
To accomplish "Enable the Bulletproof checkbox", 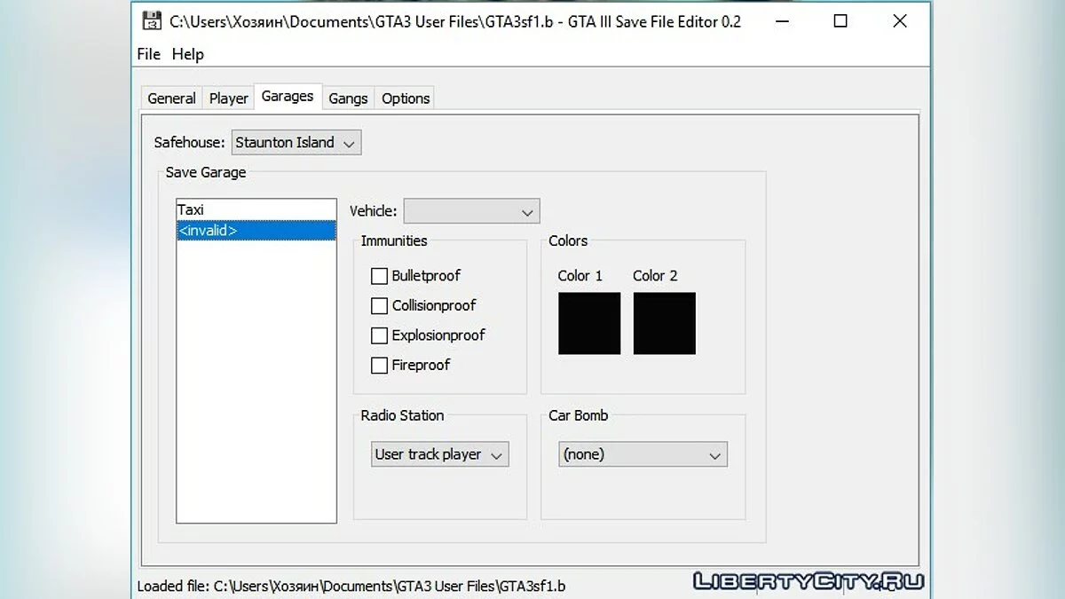I will pos(379,276).
